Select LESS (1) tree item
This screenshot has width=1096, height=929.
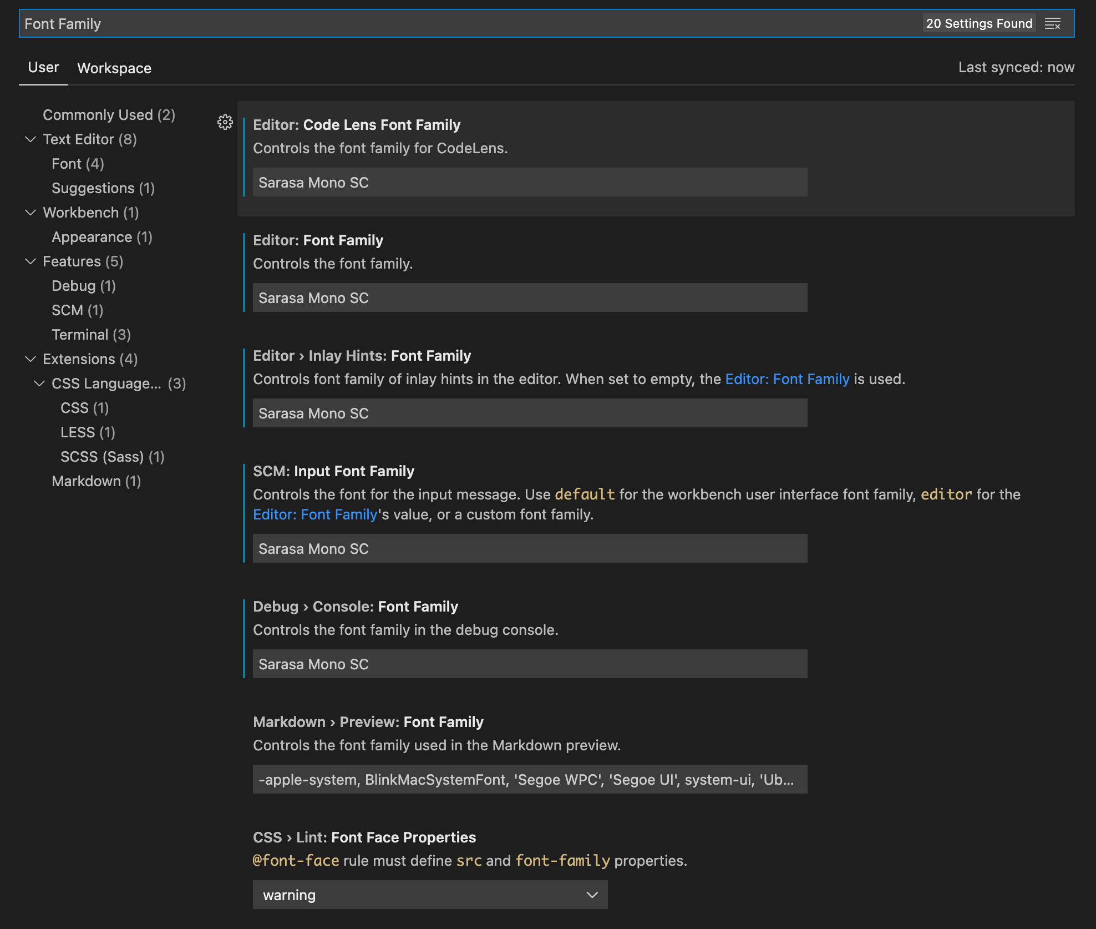(x=88, y=432)
